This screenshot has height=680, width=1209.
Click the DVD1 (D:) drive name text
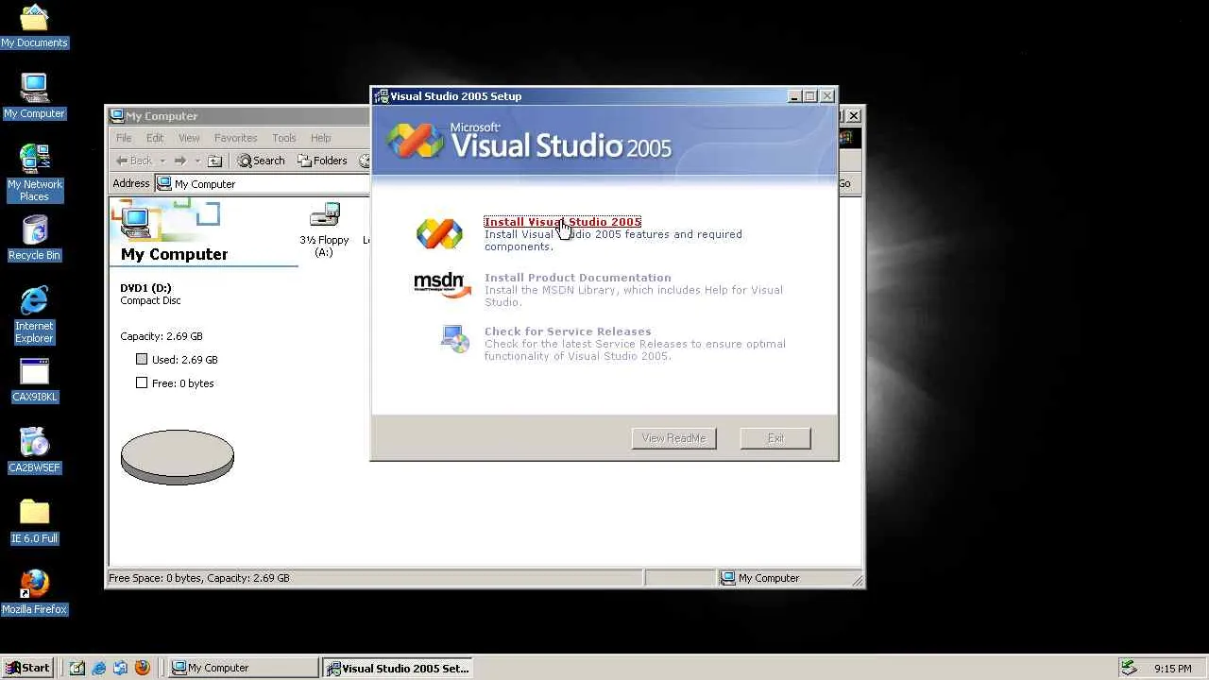click(x=145, y=288)
